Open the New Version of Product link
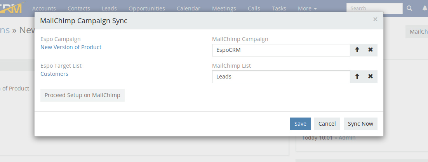Viewport: 428px width, 162px height. click(71, 47)
